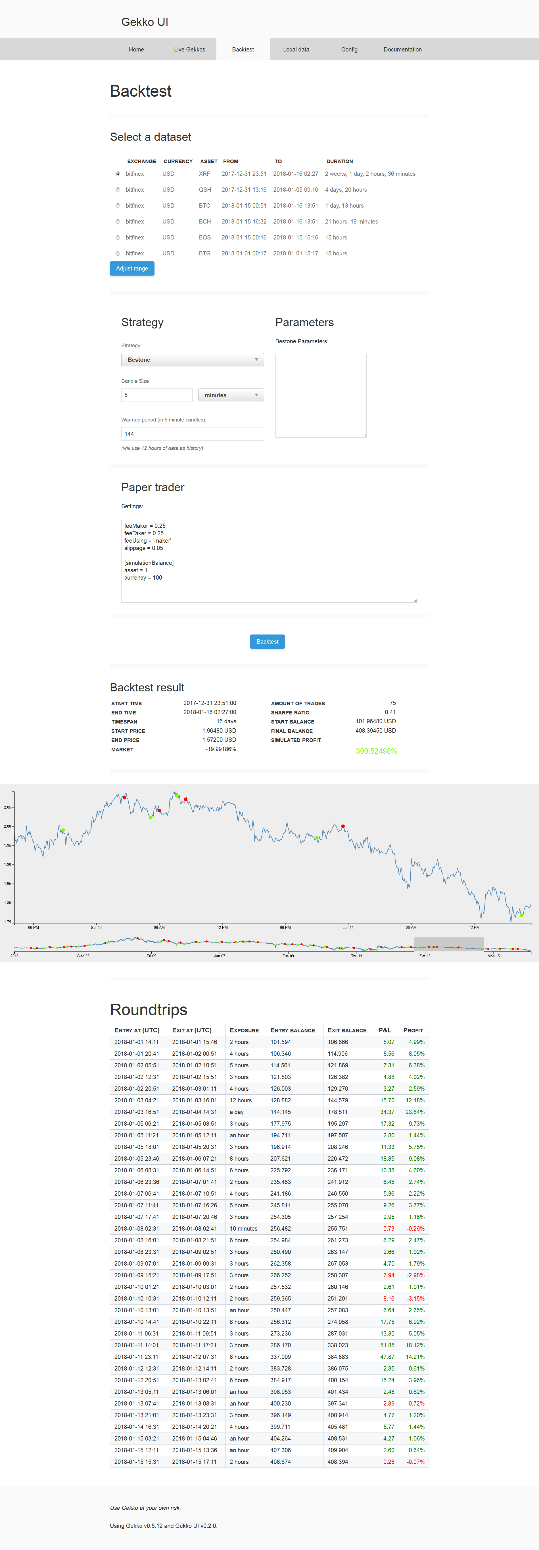This screenshot has height=1550, width=539.
Task: Click profit value -2.98%
Action: (x=416, y=1275)
